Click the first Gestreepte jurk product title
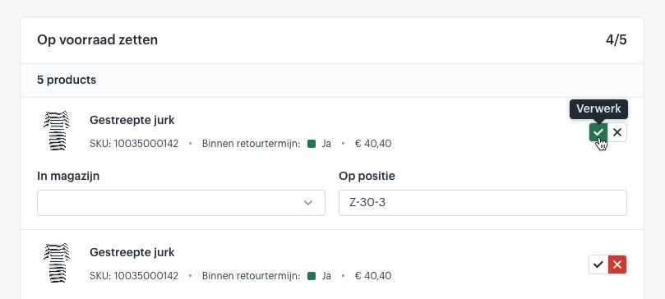Image resolution: width=665 pixels, height=299 pixels. point(132,120)
